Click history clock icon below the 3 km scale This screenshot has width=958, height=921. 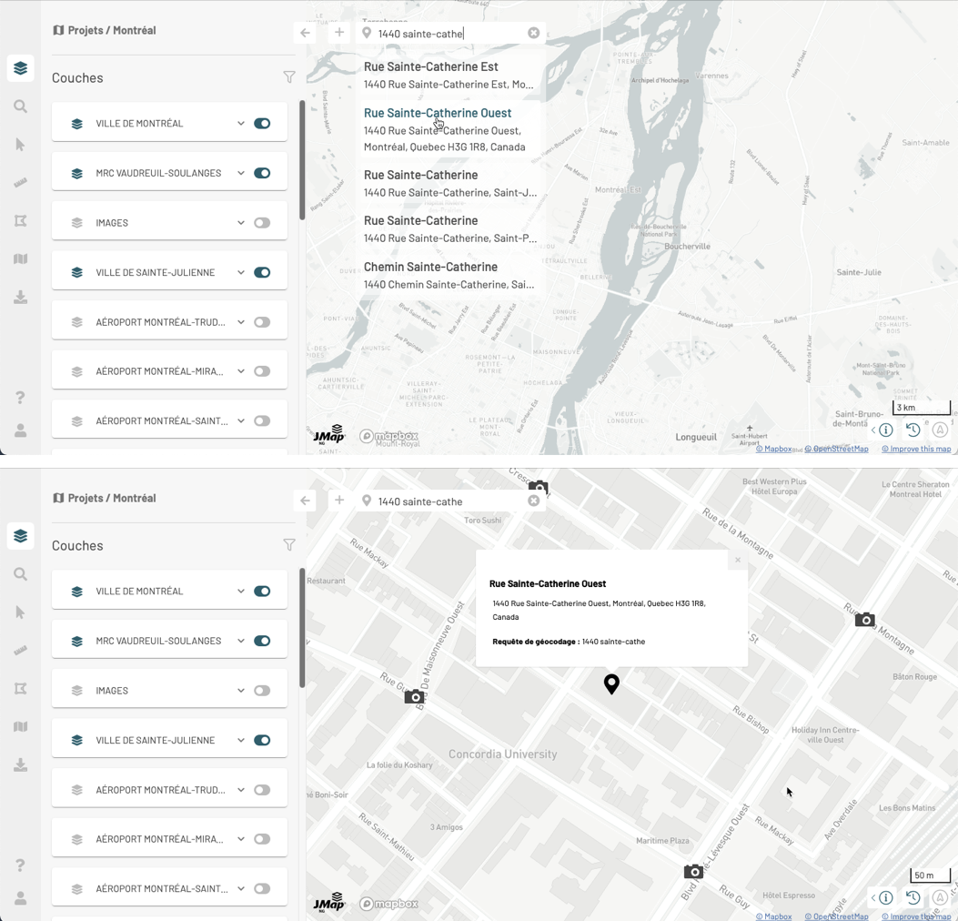click(913, 430)
